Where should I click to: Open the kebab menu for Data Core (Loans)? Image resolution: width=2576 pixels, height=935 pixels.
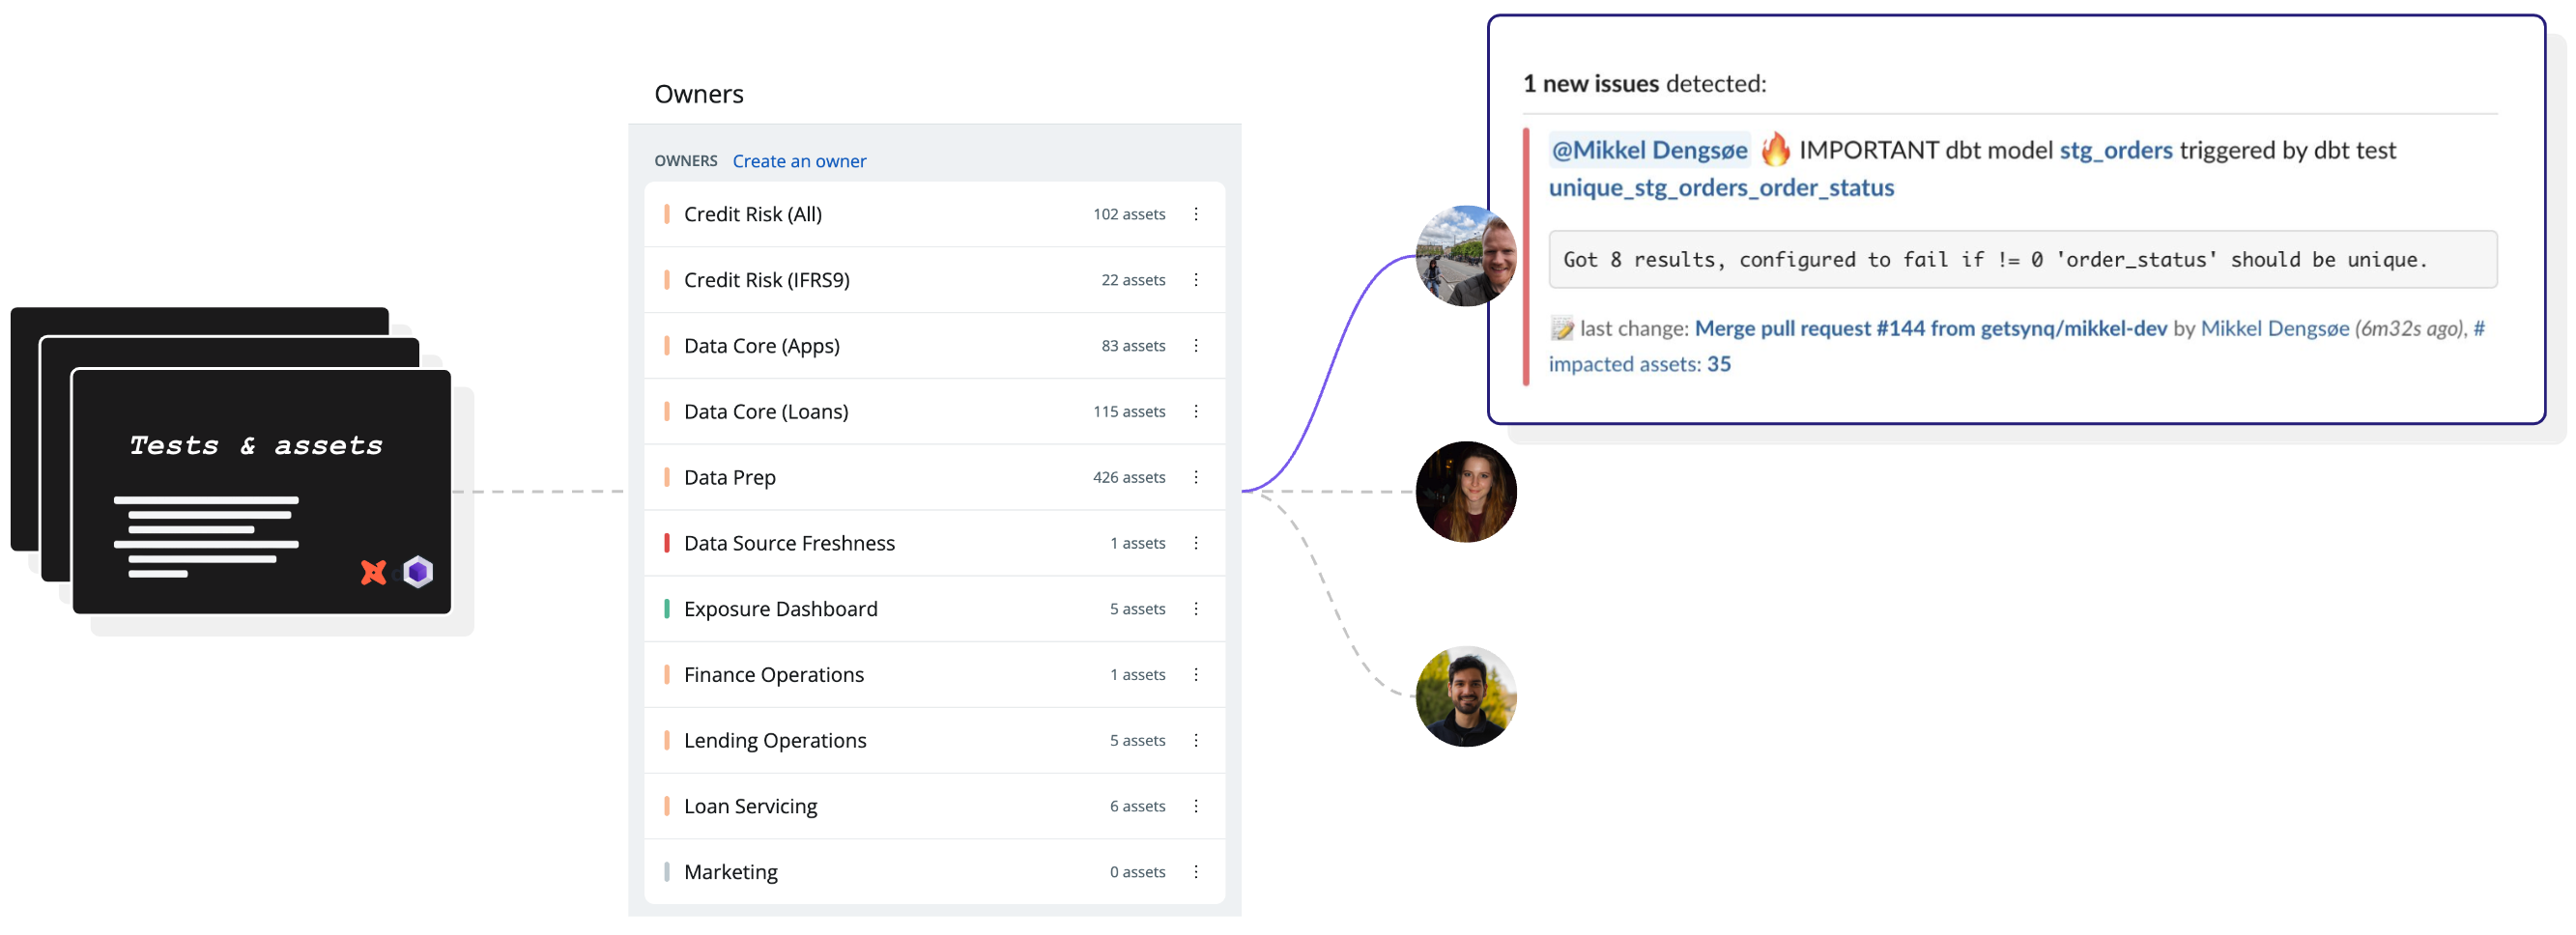pos(1195,412)
